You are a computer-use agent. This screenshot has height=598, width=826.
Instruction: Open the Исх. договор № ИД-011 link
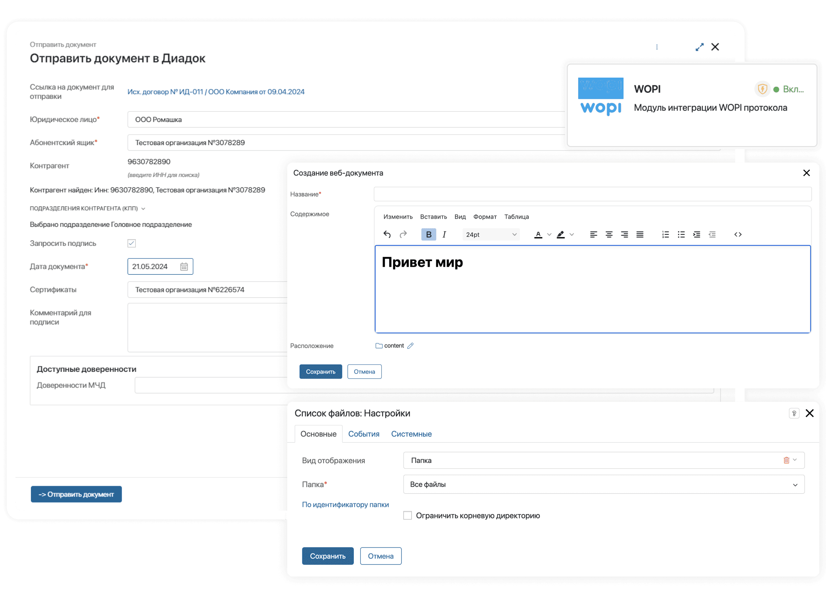[x=216, y=92]
